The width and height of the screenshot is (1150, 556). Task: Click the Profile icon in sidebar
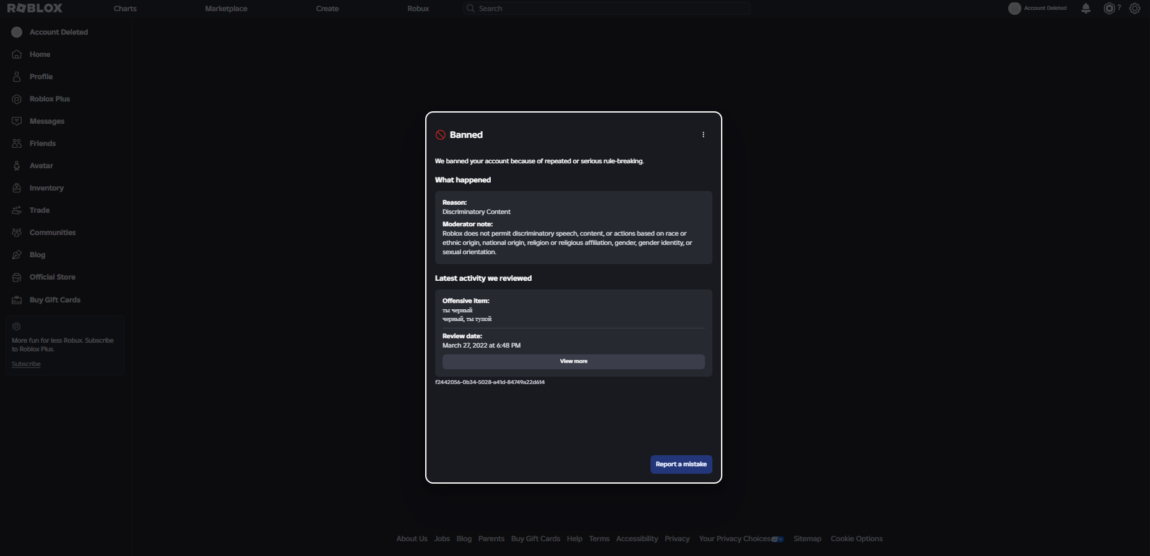click(x=17, y=77)
